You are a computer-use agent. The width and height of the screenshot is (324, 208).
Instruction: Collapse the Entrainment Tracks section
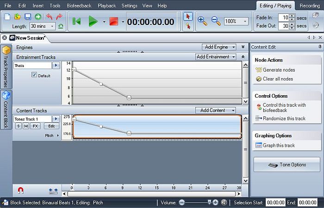243,56
